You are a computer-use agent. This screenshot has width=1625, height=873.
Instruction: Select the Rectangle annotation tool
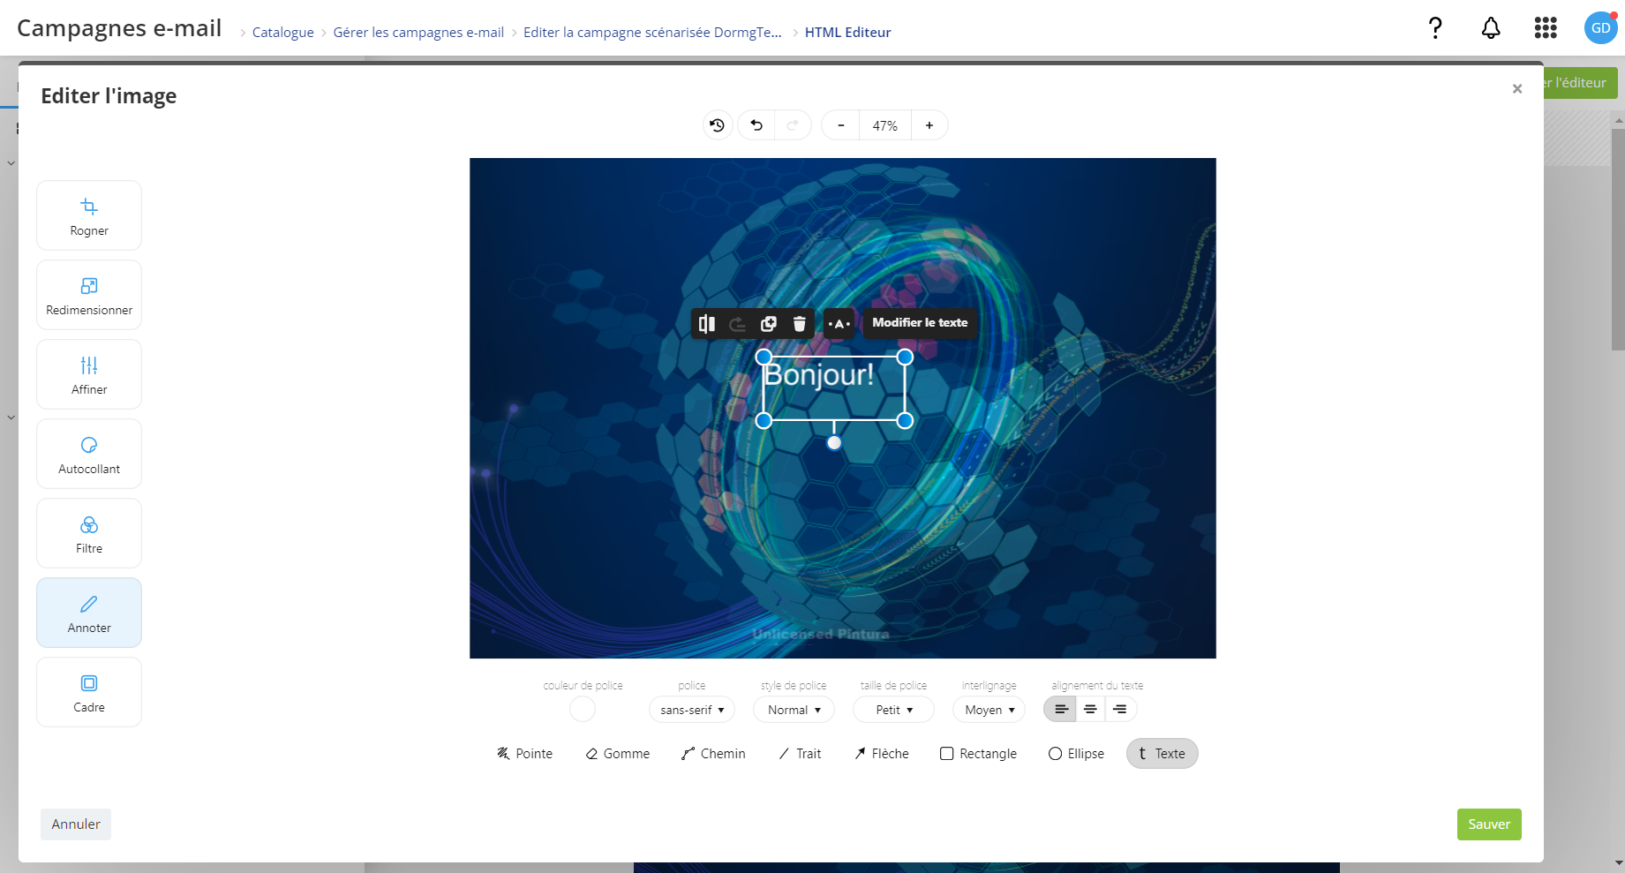click(978, 754)
